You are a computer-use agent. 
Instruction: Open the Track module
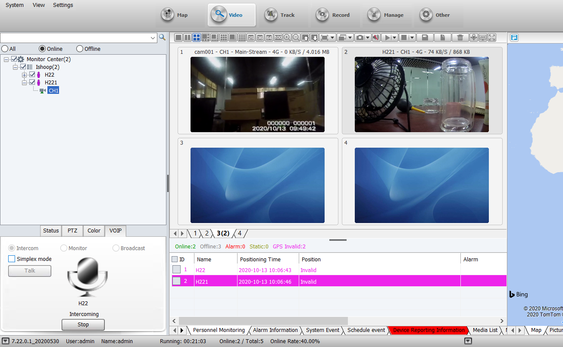pos(280,15)
